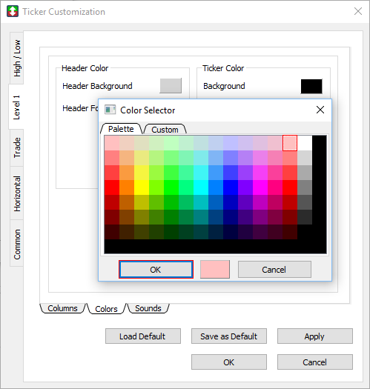Click the Ticker Background black swatch
Viewport: 370px width, 389px height.
[311, 87]
